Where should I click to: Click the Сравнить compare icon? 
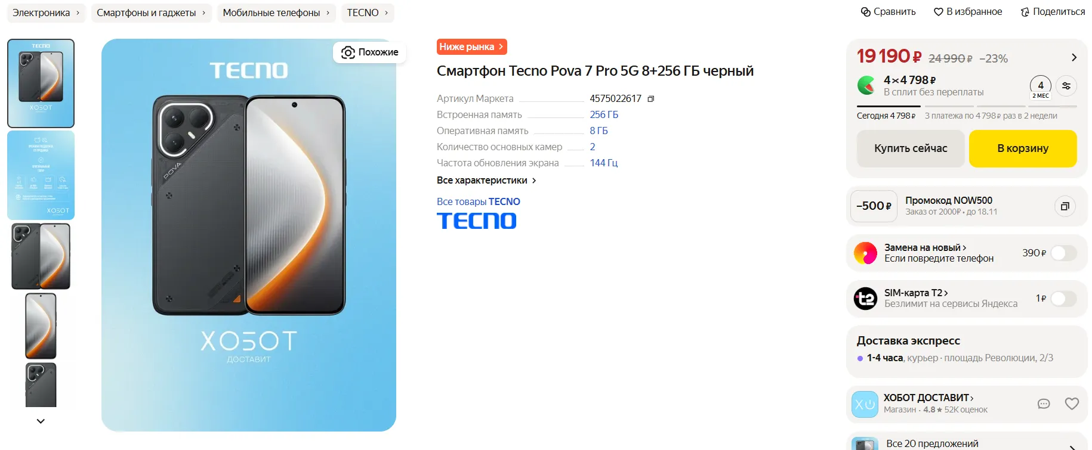click(866, 12)
